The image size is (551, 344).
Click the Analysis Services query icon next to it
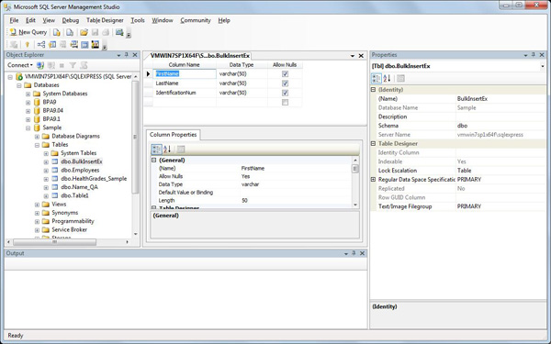click(70, 33)
